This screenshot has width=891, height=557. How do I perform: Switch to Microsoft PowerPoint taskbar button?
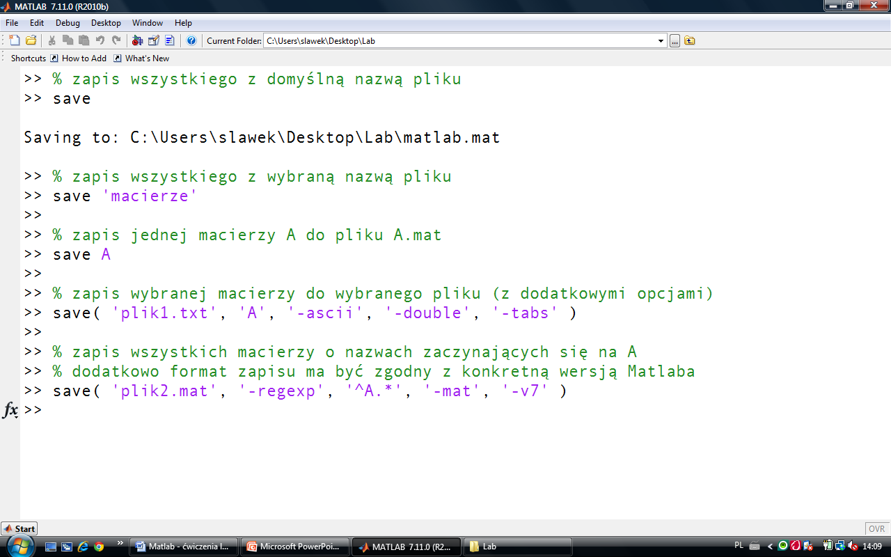click(295, 547)
